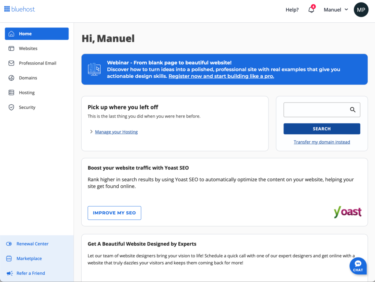Click inside the domain search field

pyautogui.click(x=315, y=110)
